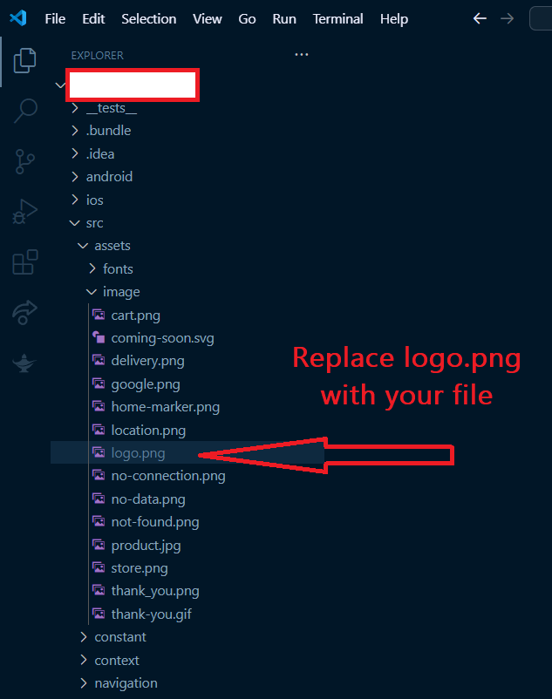Expand the fonts folder
Image resolution: width=552 pixels, height=699 pixels.
(x=118, y=269)
